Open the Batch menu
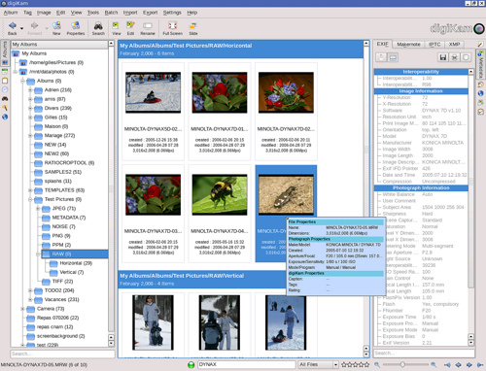This screenshot has width=486, height=371. point(111,13)
